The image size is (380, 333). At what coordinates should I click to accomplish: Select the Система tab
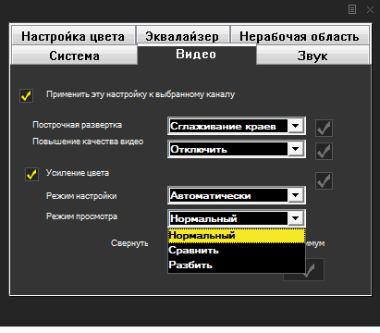(74, 55)
